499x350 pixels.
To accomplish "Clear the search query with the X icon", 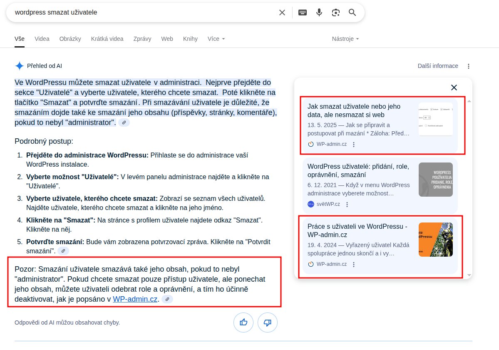I will [x=282, y=12].
